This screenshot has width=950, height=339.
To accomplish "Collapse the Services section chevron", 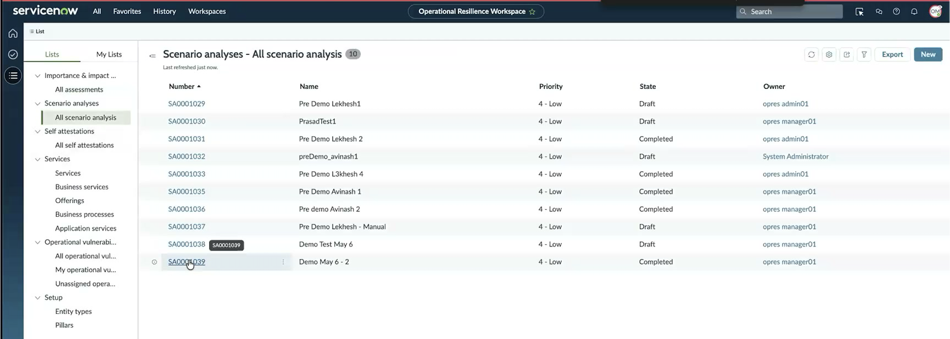I will click(38, 160).
